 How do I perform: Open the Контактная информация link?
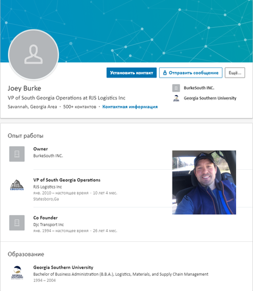(130, 107)
